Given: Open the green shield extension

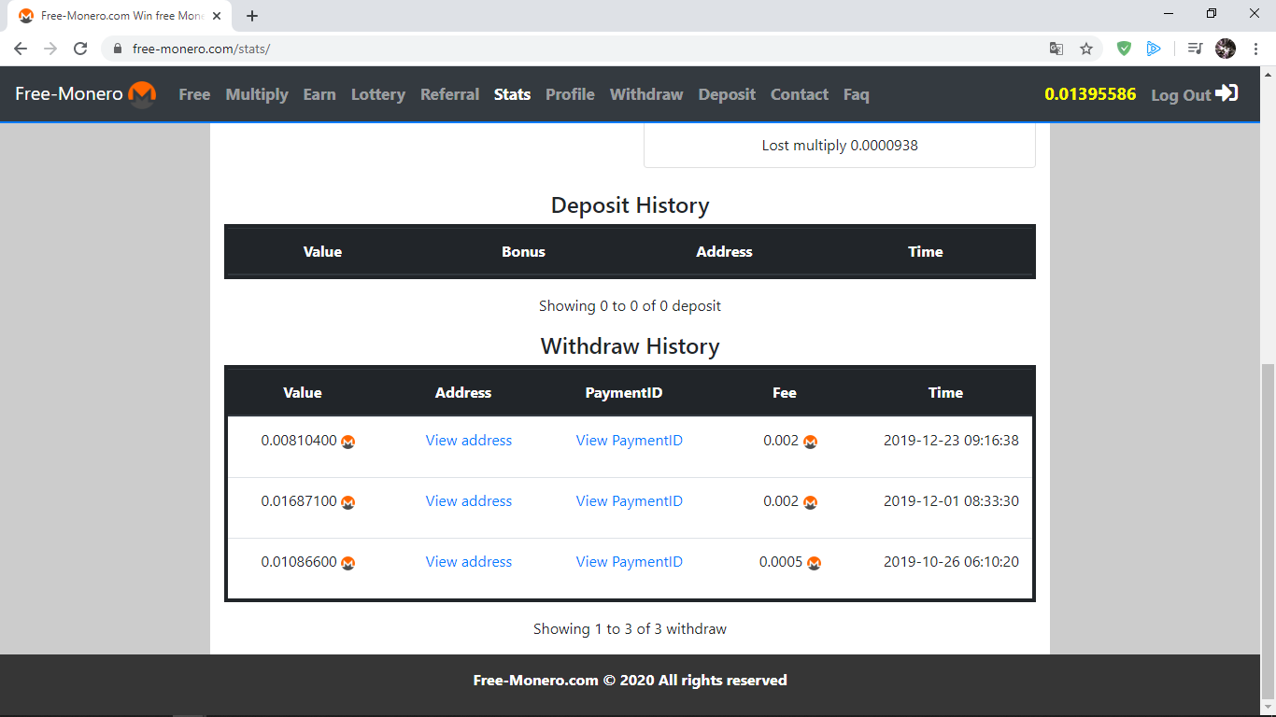Looking at the screenshot, I should pyautogui.click(x=1125, y=49).
